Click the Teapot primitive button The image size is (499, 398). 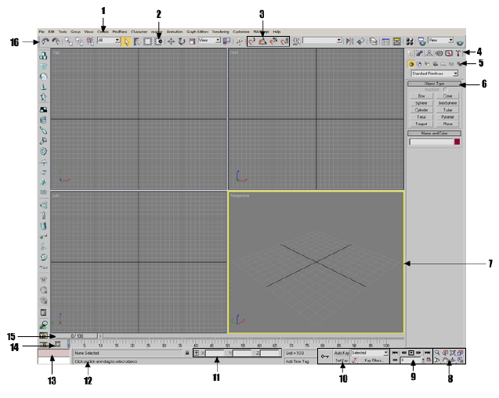tap(421, 124)
